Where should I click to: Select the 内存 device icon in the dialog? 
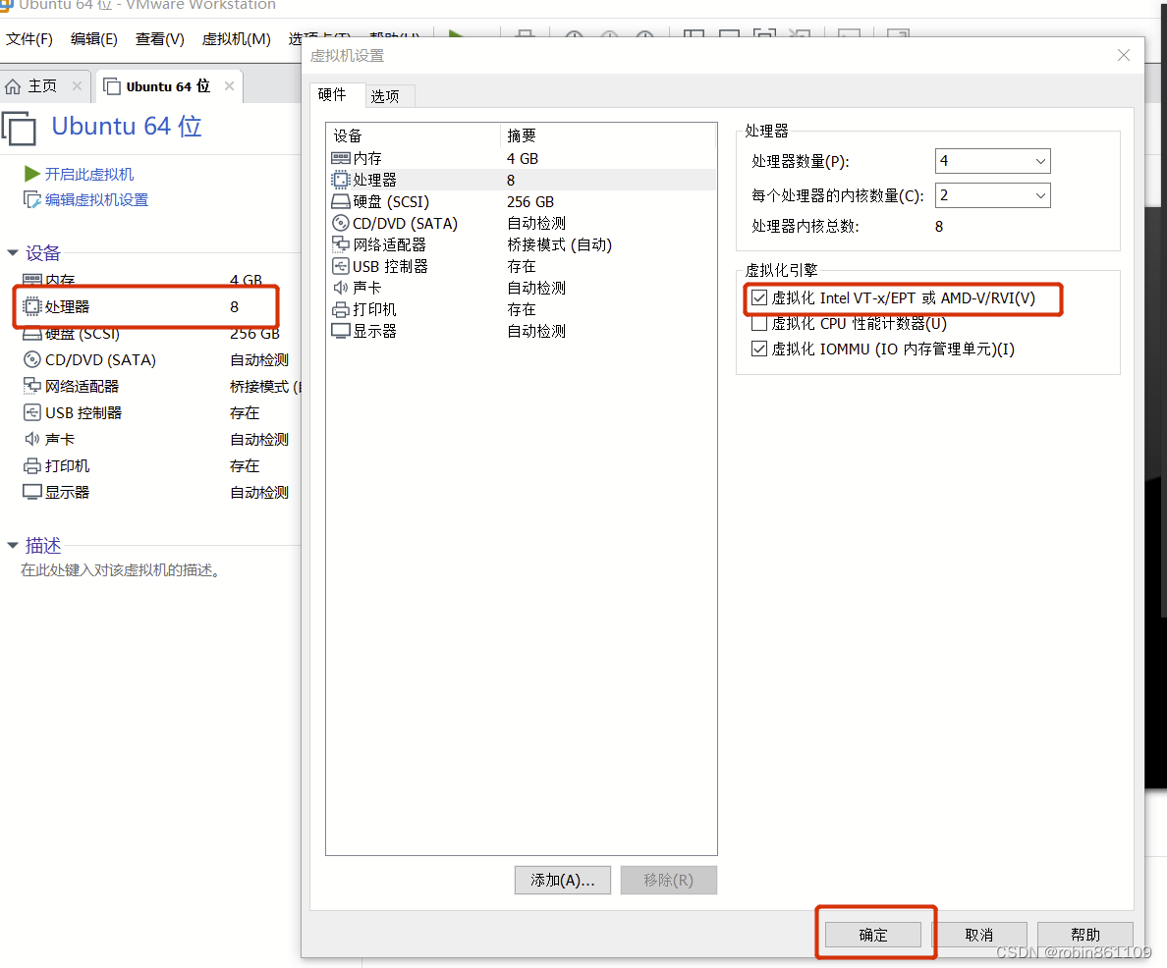339,158
